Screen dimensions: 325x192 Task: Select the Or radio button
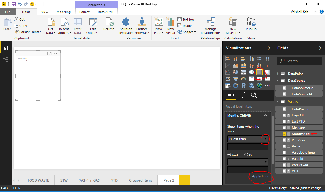click(246, 155)
